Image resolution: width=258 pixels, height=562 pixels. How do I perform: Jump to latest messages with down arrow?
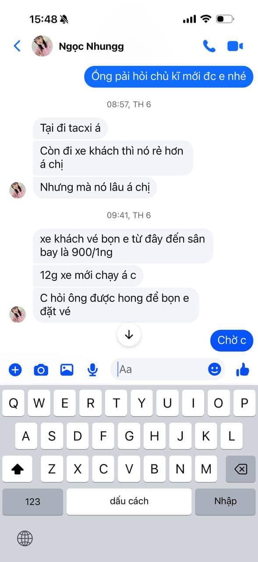(x=129, y=335)
